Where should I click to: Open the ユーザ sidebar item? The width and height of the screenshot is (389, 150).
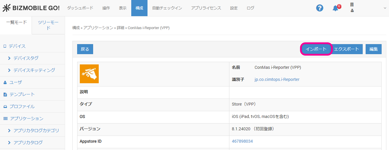[x=16, y=82]
